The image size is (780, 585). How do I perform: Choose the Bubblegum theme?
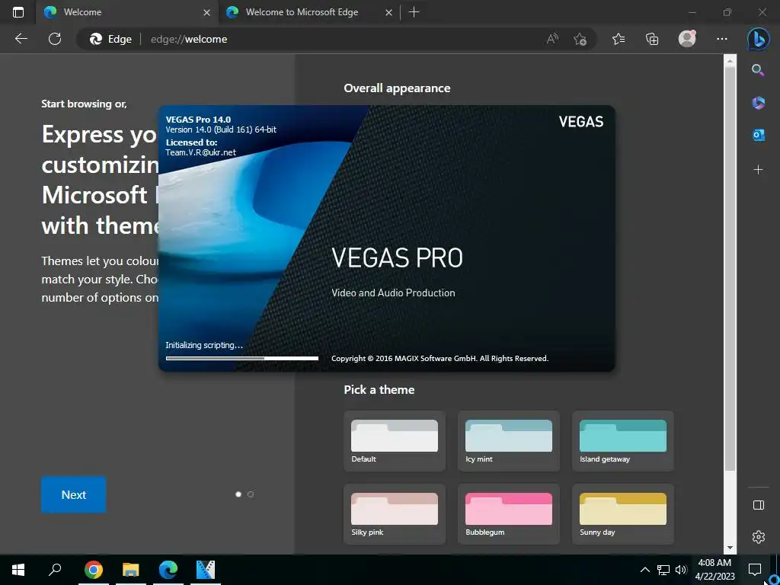[x=508, y=514]
